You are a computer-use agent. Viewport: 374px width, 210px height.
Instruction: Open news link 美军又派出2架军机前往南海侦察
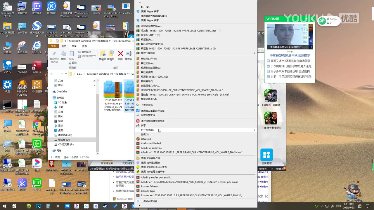click(290, 61)
